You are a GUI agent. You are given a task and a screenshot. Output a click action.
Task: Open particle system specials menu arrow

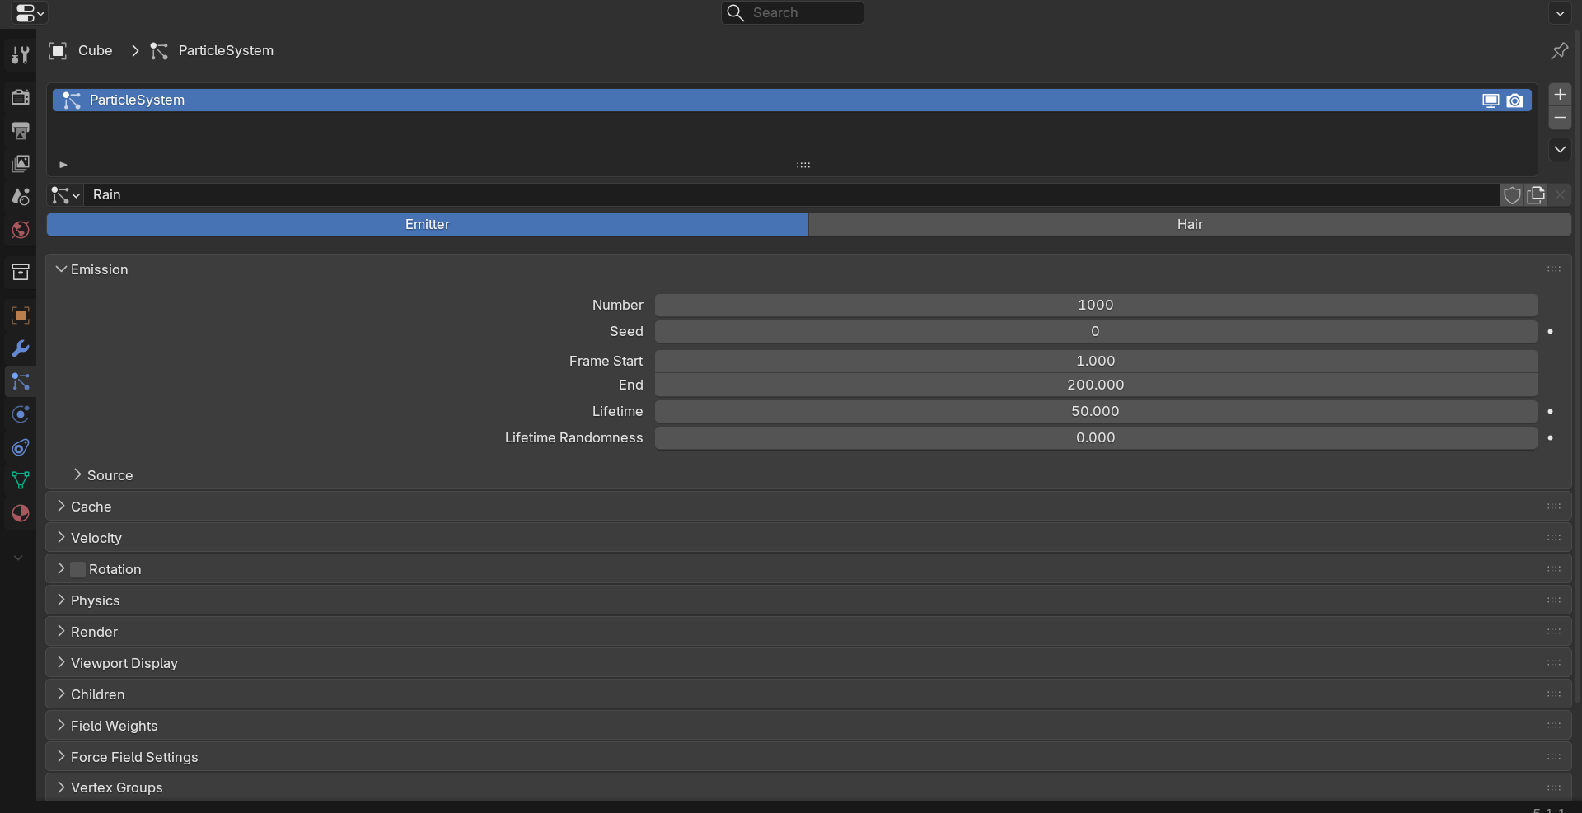[1560, 149]
